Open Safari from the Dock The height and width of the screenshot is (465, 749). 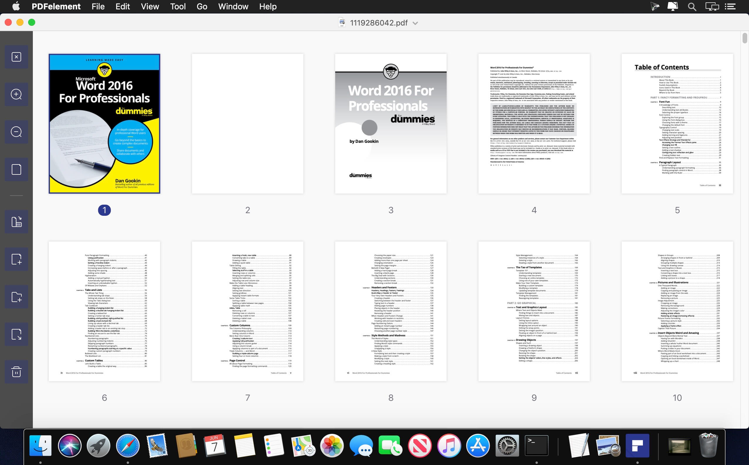(128, 445)
